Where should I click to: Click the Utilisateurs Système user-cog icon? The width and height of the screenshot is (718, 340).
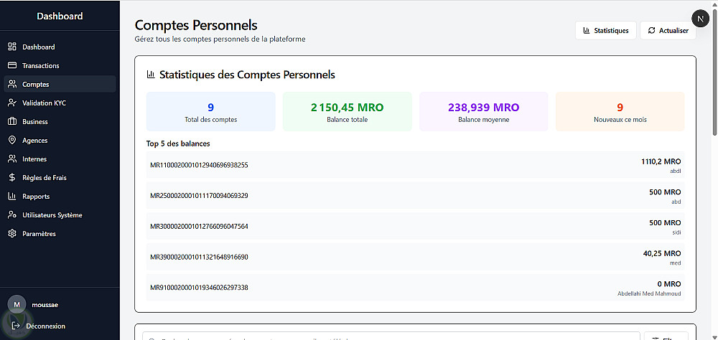12,215
